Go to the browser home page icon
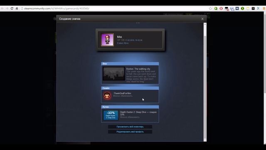 coord(17,8)
